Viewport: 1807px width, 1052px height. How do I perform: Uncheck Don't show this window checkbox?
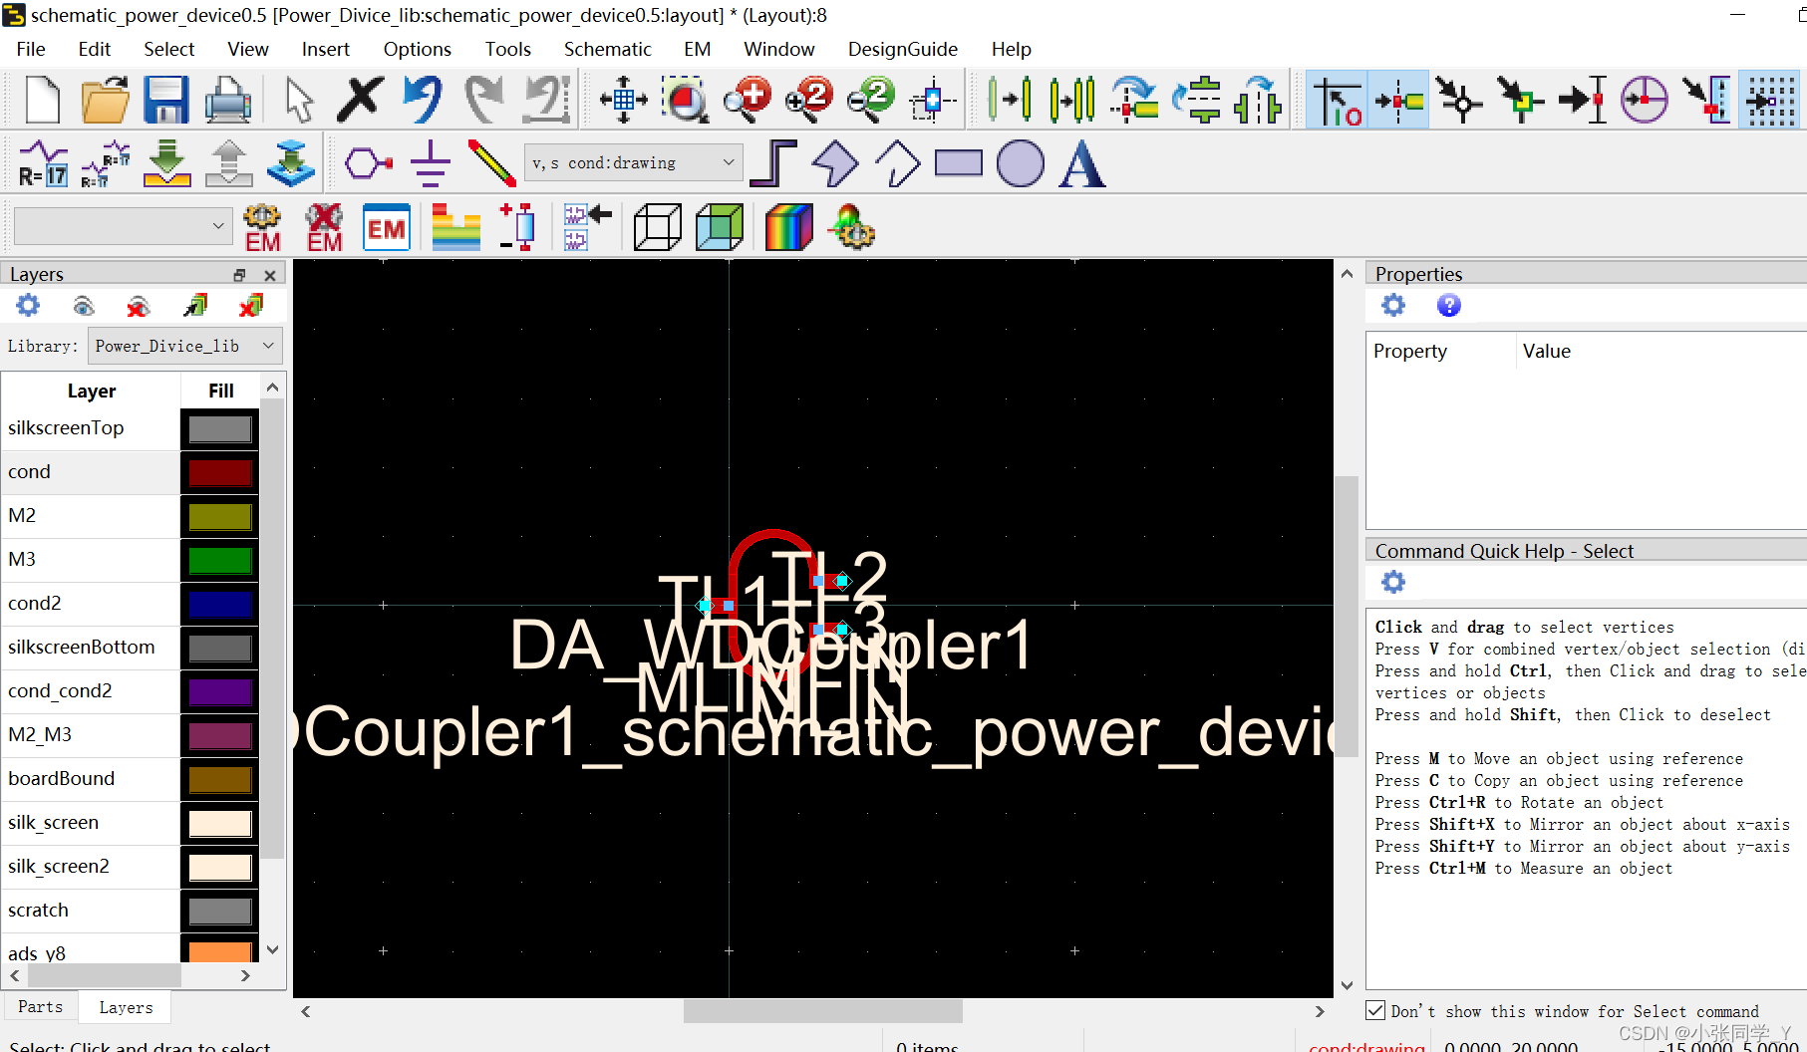coord(1375,1010)
